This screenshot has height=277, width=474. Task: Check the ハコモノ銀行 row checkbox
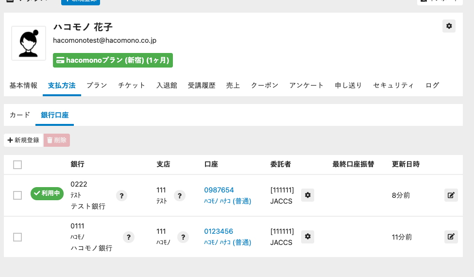17,237
